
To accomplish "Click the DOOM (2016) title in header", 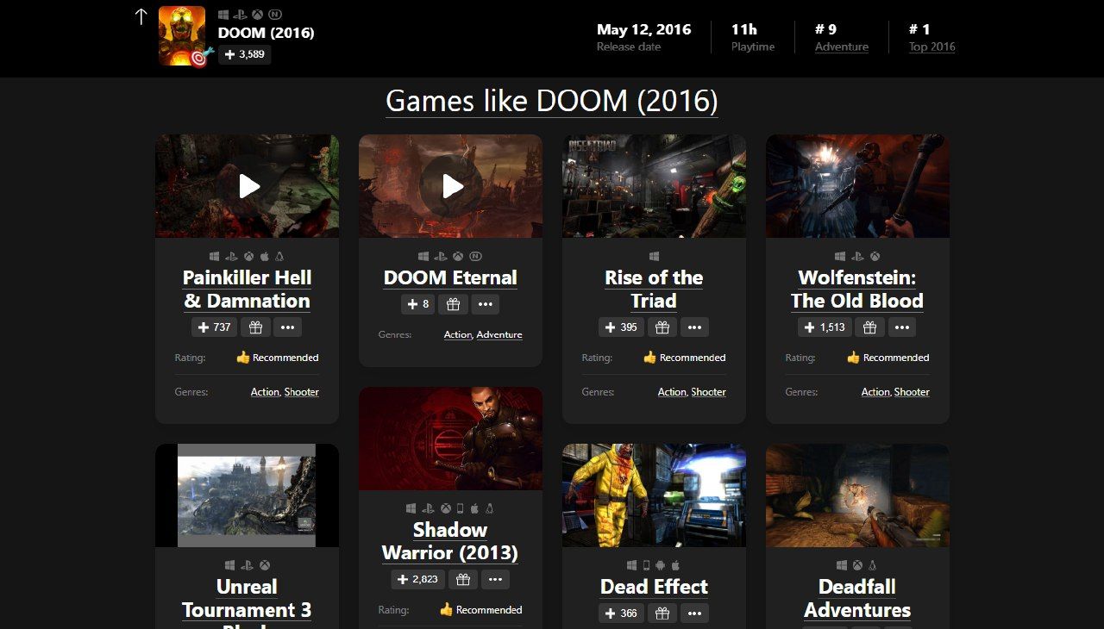I will coord(266,33).
